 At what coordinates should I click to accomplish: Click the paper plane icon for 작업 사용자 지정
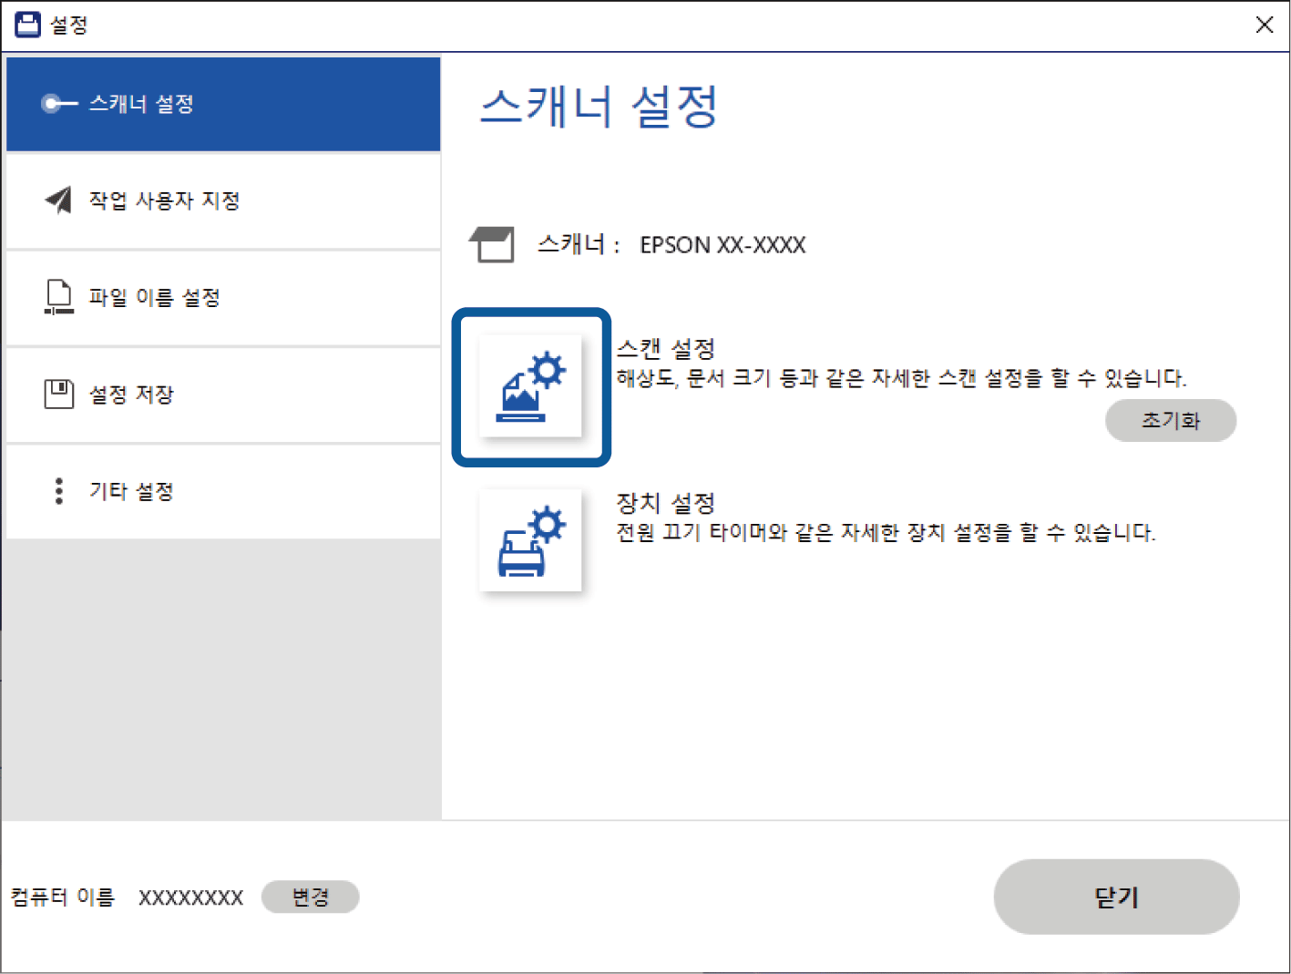tap(59, 200)
